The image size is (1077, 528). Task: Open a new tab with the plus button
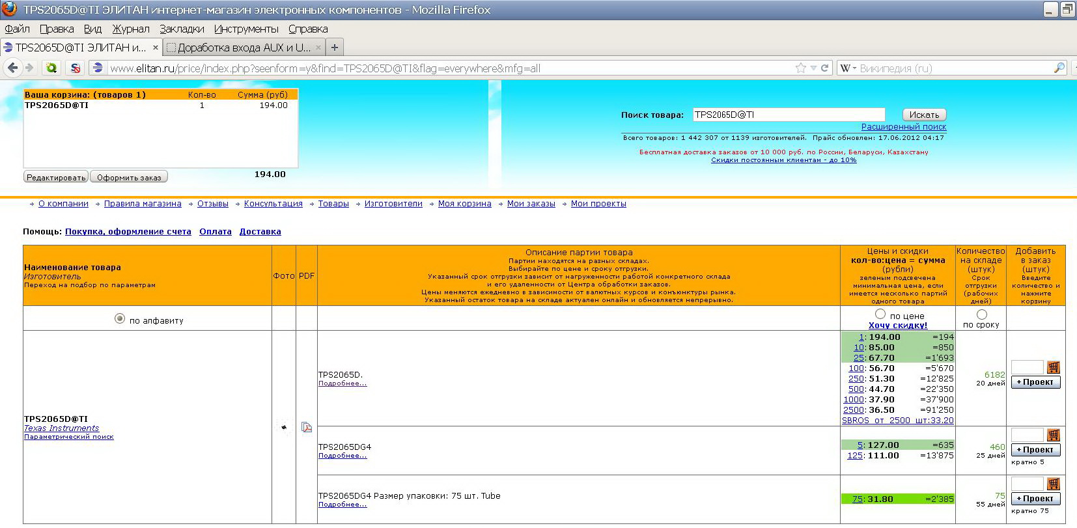point(335,48)
